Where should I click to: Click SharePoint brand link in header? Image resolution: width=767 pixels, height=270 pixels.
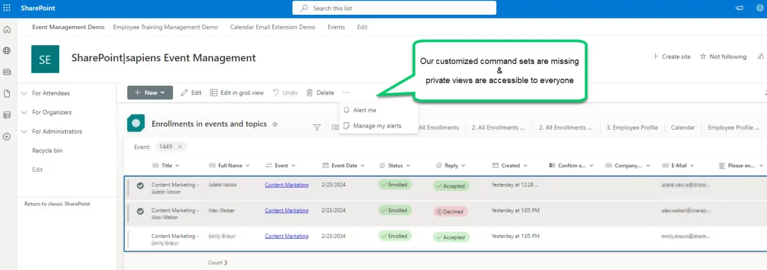38,8
